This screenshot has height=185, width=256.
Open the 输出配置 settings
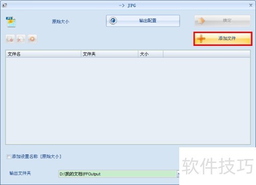143,21
